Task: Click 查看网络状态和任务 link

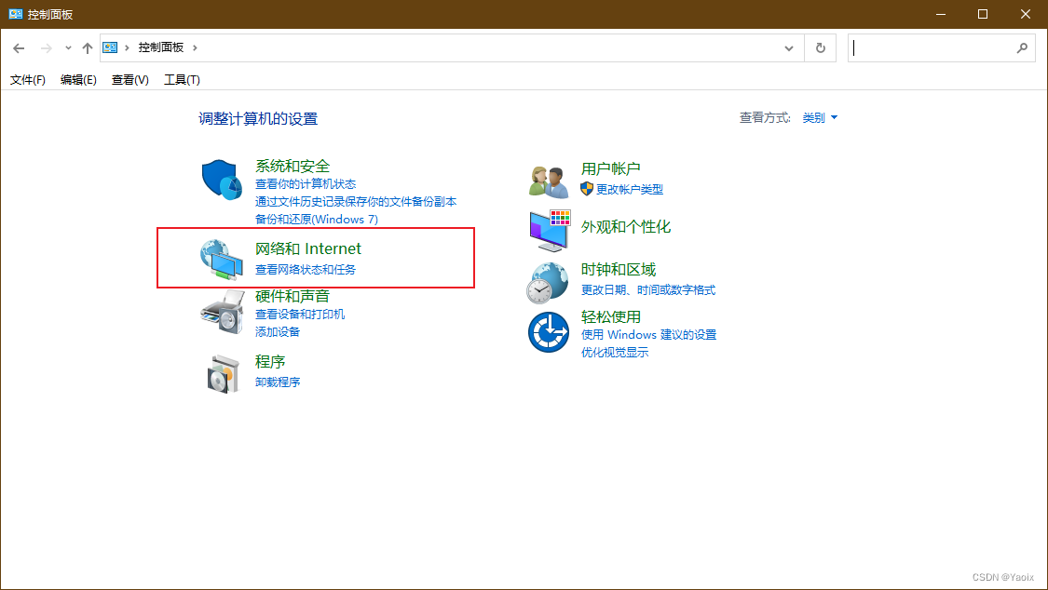Action: click(x=306, y=270)
